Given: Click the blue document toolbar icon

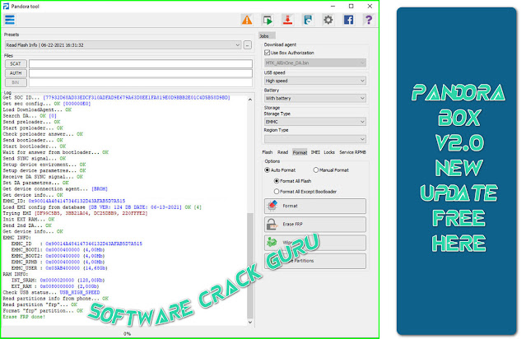Looking at the screenshot, I should point(308,20).
